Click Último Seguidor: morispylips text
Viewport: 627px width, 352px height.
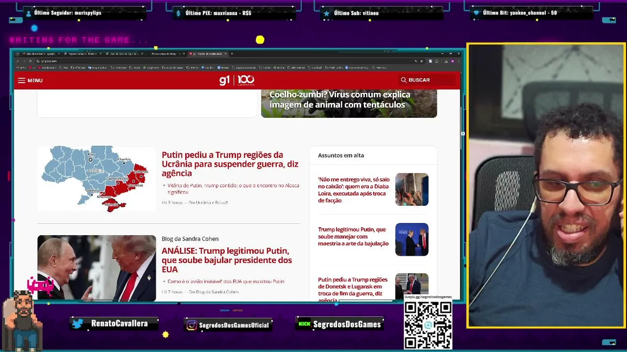point(68,13)
